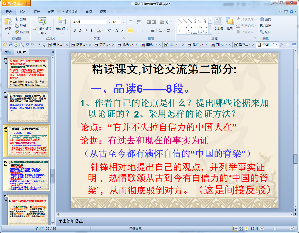This screenshot has height=233, width=299.
Task: Click the notes area 单击添加备注
Action: [x=71, y=221]
